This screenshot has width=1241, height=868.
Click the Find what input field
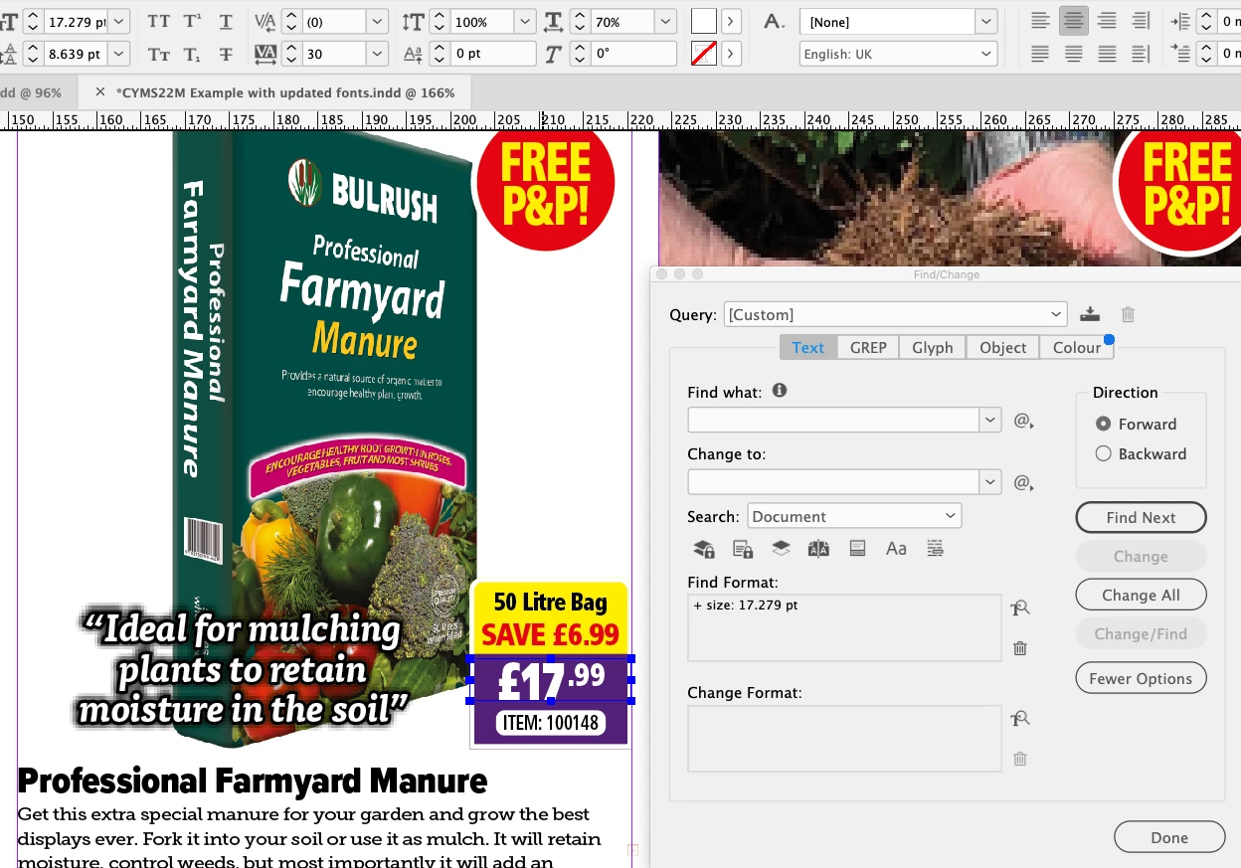834,421
